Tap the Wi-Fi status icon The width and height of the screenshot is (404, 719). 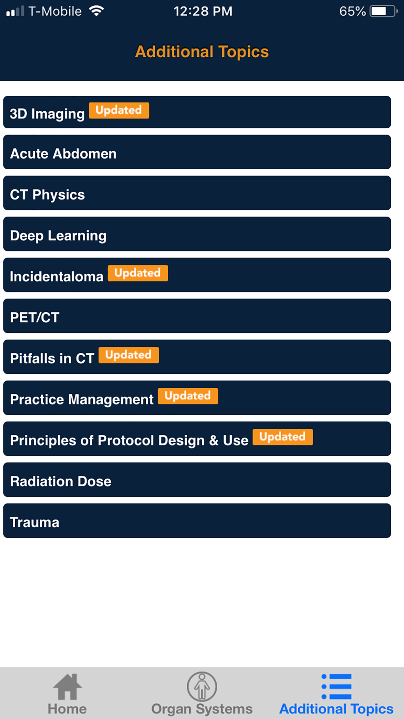pos(97,11)
